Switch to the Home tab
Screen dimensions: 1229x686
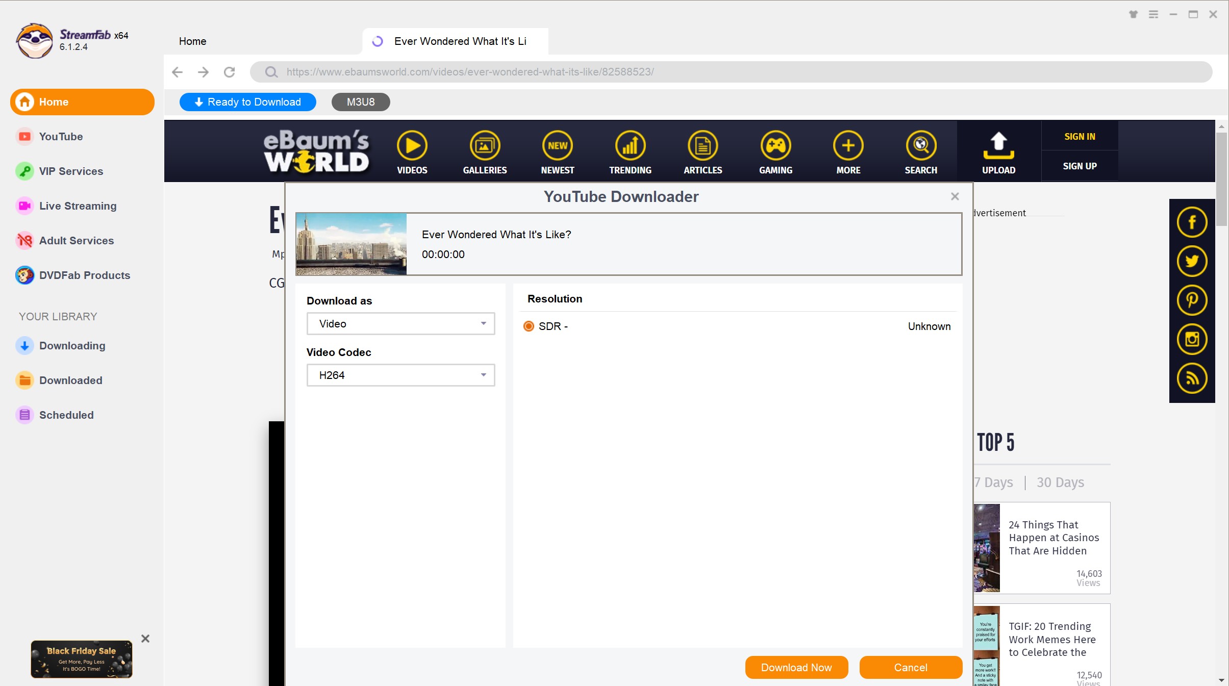193,41
